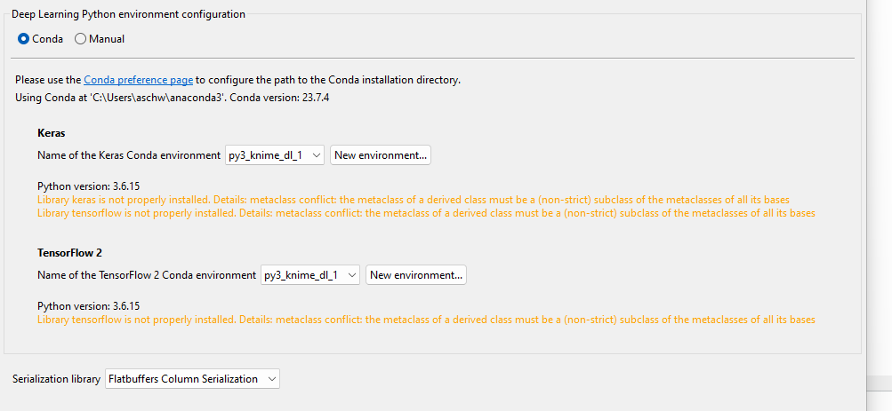The width and height of the screenshot is (892, 411).
Task: Create new environment for Keras
Action: click(381, 155)
